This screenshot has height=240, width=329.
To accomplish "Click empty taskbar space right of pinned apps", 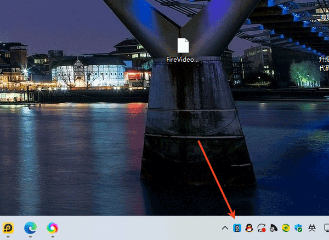I will coord(137,228).
